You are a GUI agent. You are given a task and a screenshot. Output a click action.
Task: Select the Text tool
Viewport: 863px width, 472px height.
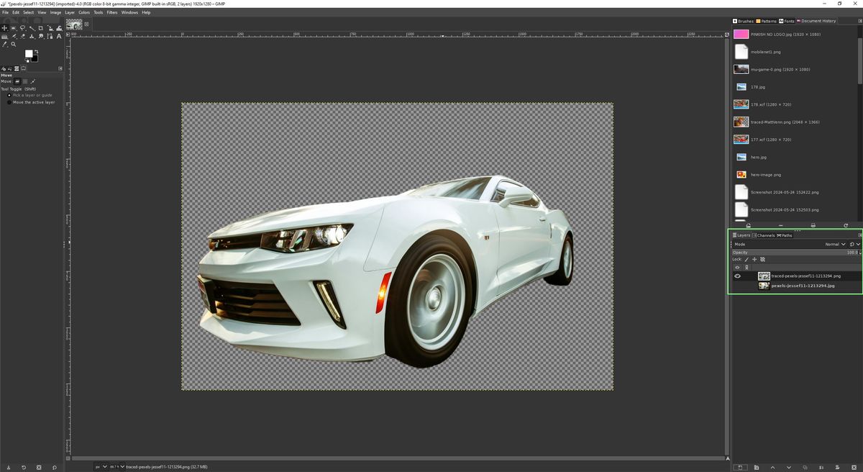[59, 37]
